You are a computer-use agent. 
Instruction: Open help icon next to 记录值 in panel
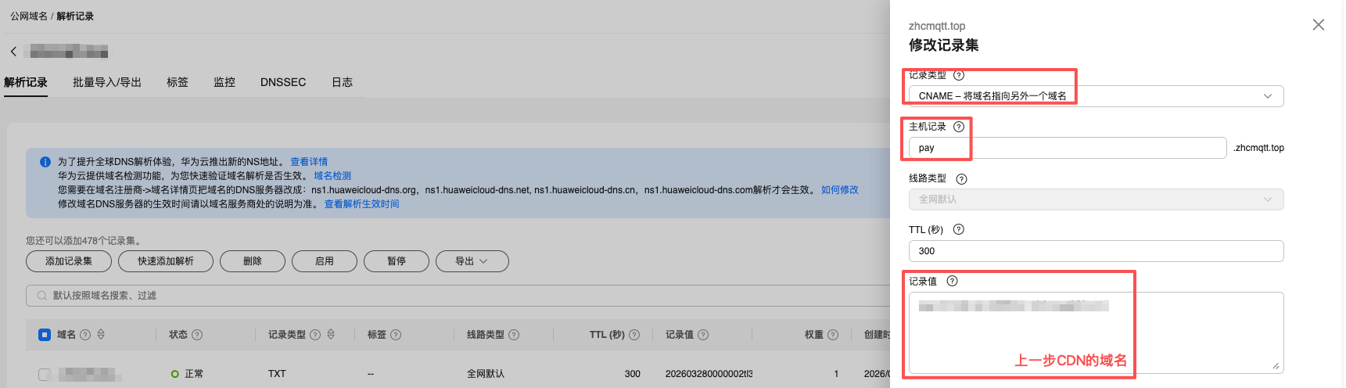coord(952,282)
